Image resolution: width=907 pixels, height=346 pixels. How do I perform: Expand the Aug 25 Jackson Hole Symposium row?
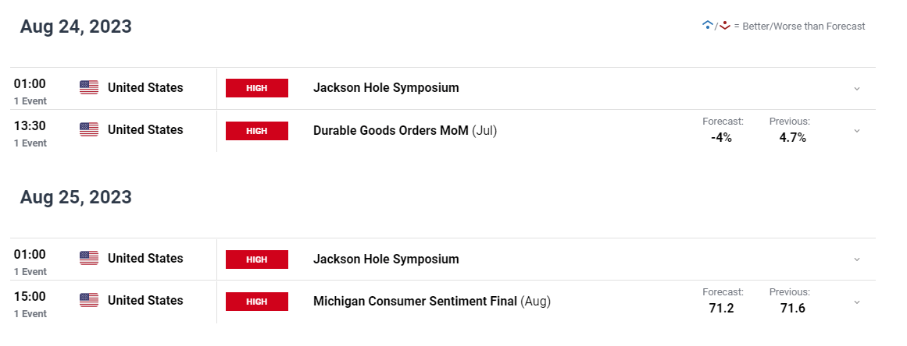click(857, 259)
